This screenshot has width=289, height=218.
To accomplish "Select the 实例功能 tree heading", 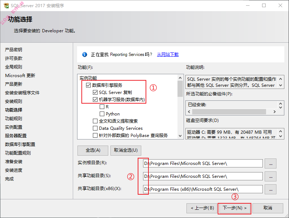I will pyautogui.click(x=88, y=78).
